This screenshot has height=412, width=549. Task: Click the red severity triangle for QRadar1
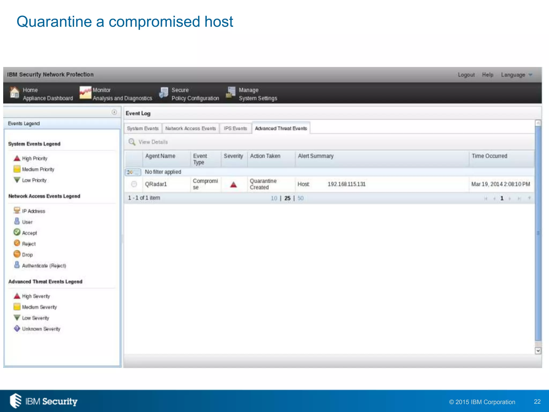(233, 185)
